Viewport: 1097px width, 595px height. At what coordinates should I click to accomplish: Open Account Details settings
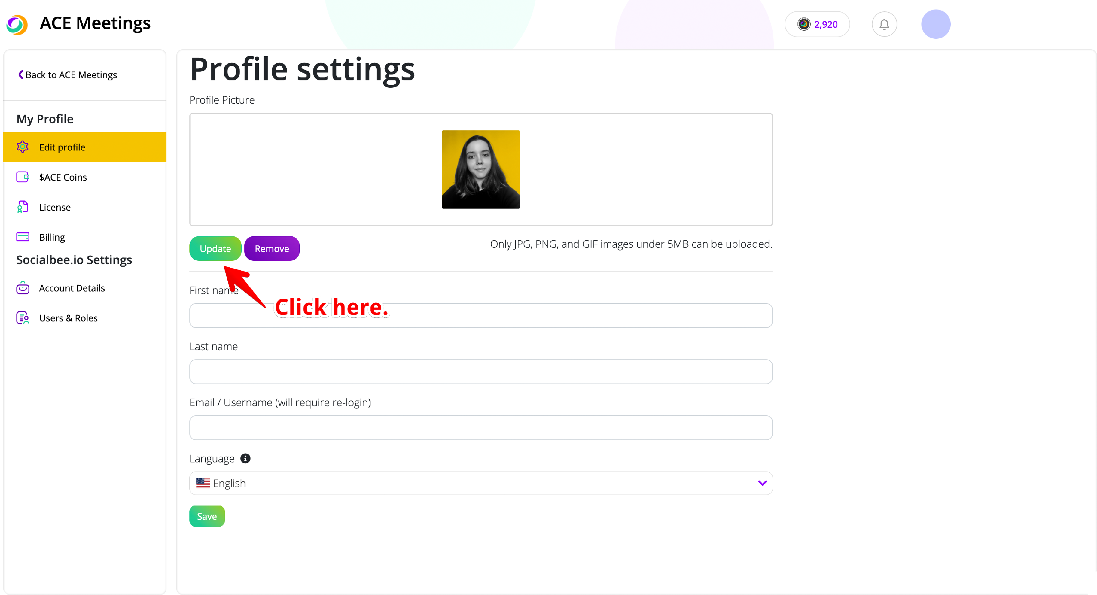click(72, 288)
